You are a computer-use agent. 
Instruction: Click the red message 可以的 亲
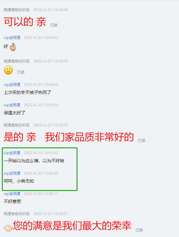pos(25,22)
